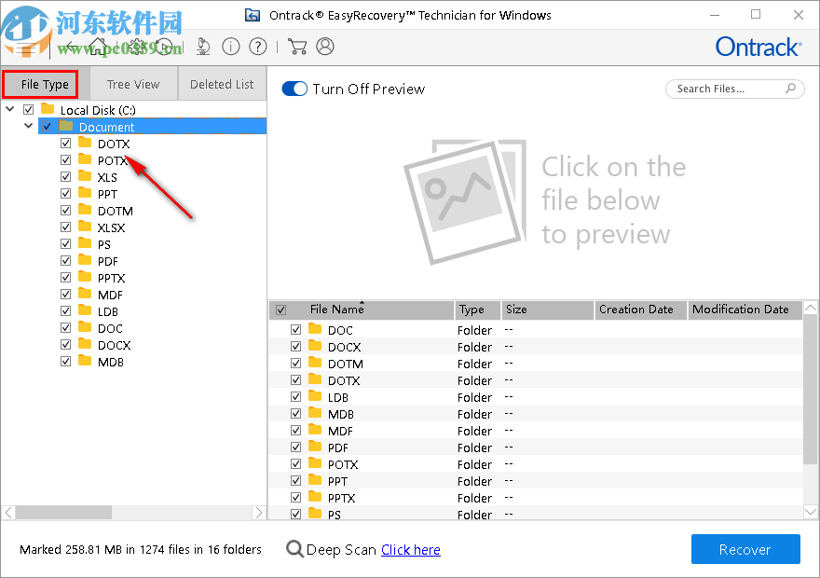Turn off the preview toggle switch
Screen dimensions: 820x578
pos(294,89)
